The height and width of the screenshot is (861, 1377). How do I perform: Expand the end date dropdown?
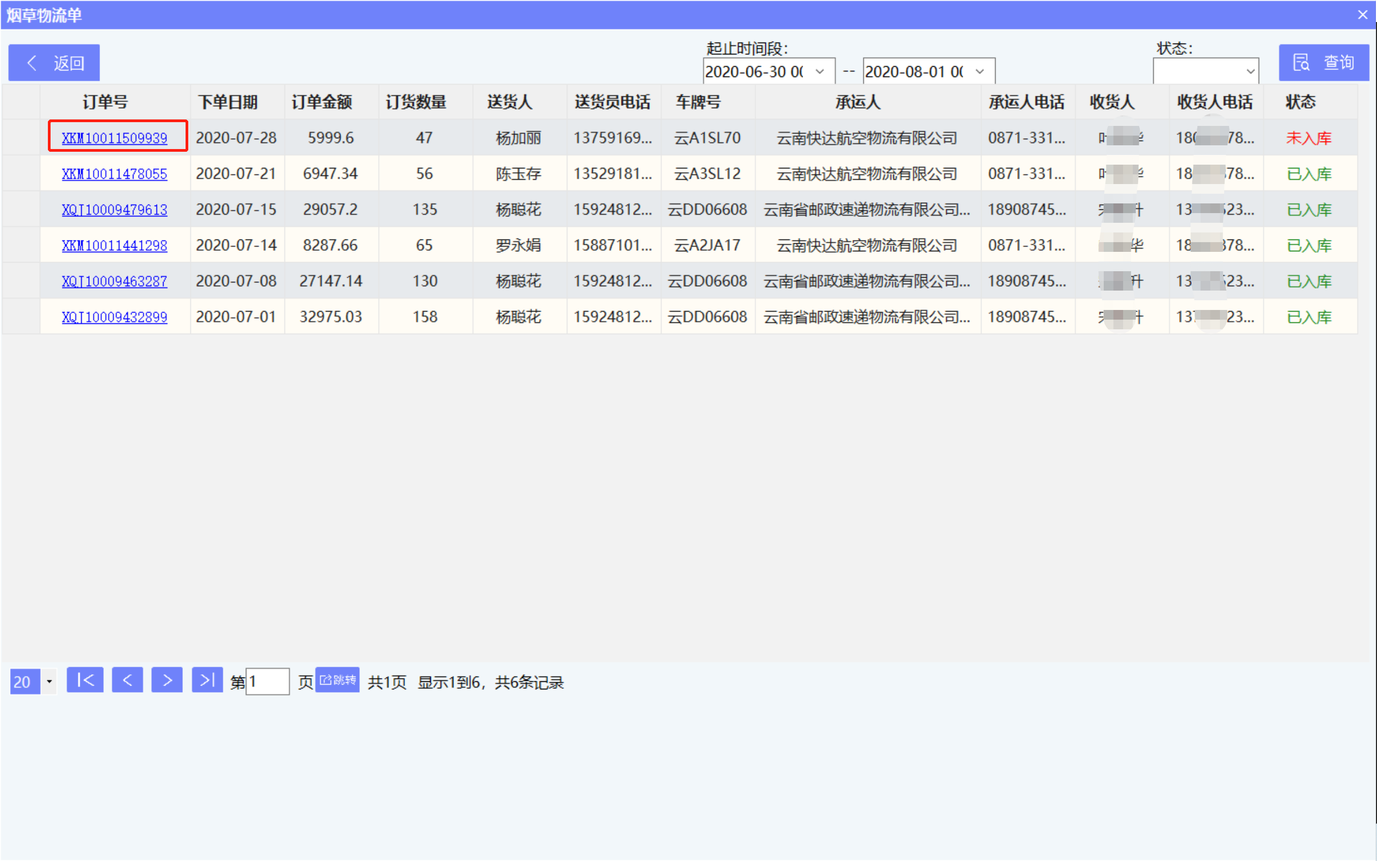click(980, 72)
